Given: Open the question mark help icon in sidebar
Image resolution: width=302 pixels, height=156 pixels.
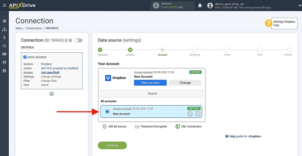Looking at the screenshot, I should pos(4,71).
